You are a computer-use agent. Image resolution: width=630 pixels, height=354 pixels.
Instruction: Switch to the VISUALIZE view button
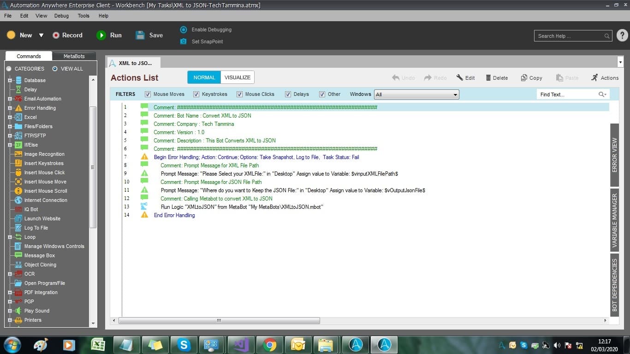238,77
